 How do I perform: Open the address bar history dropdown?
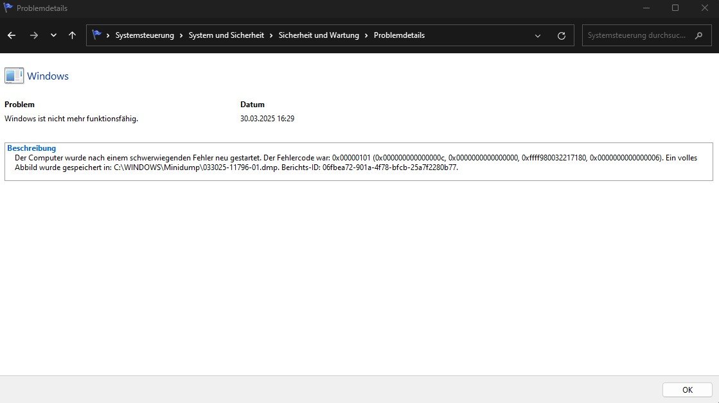coord(537,36)
